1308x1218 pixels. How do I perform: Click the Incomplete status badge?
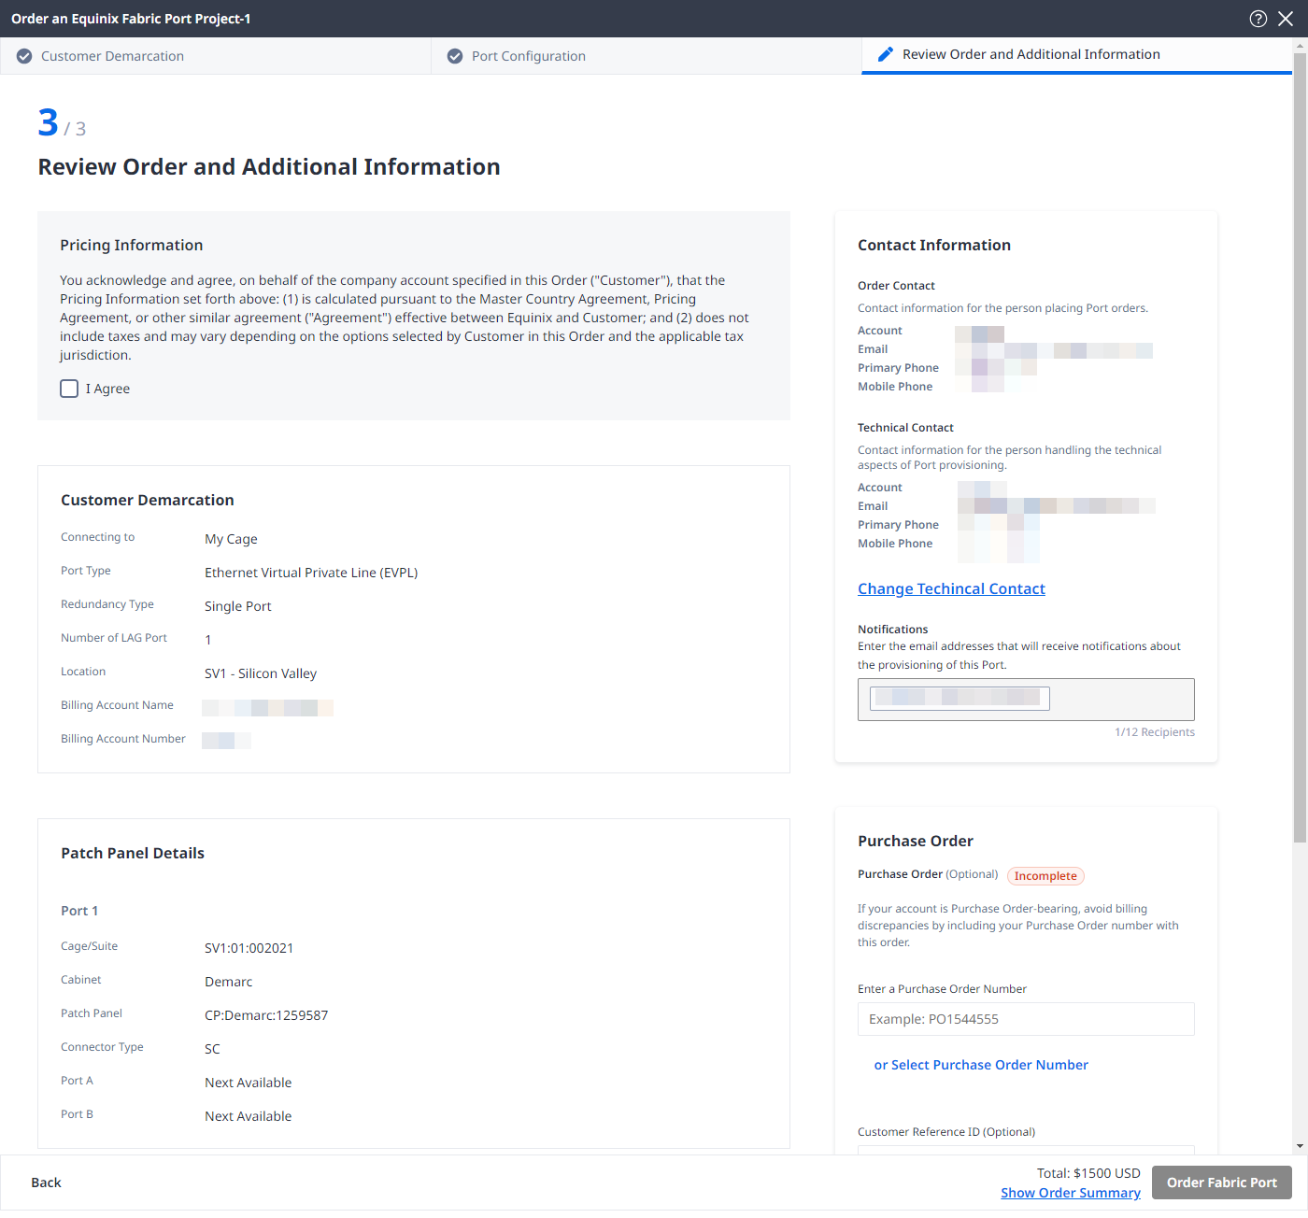tap(1045, 876)
